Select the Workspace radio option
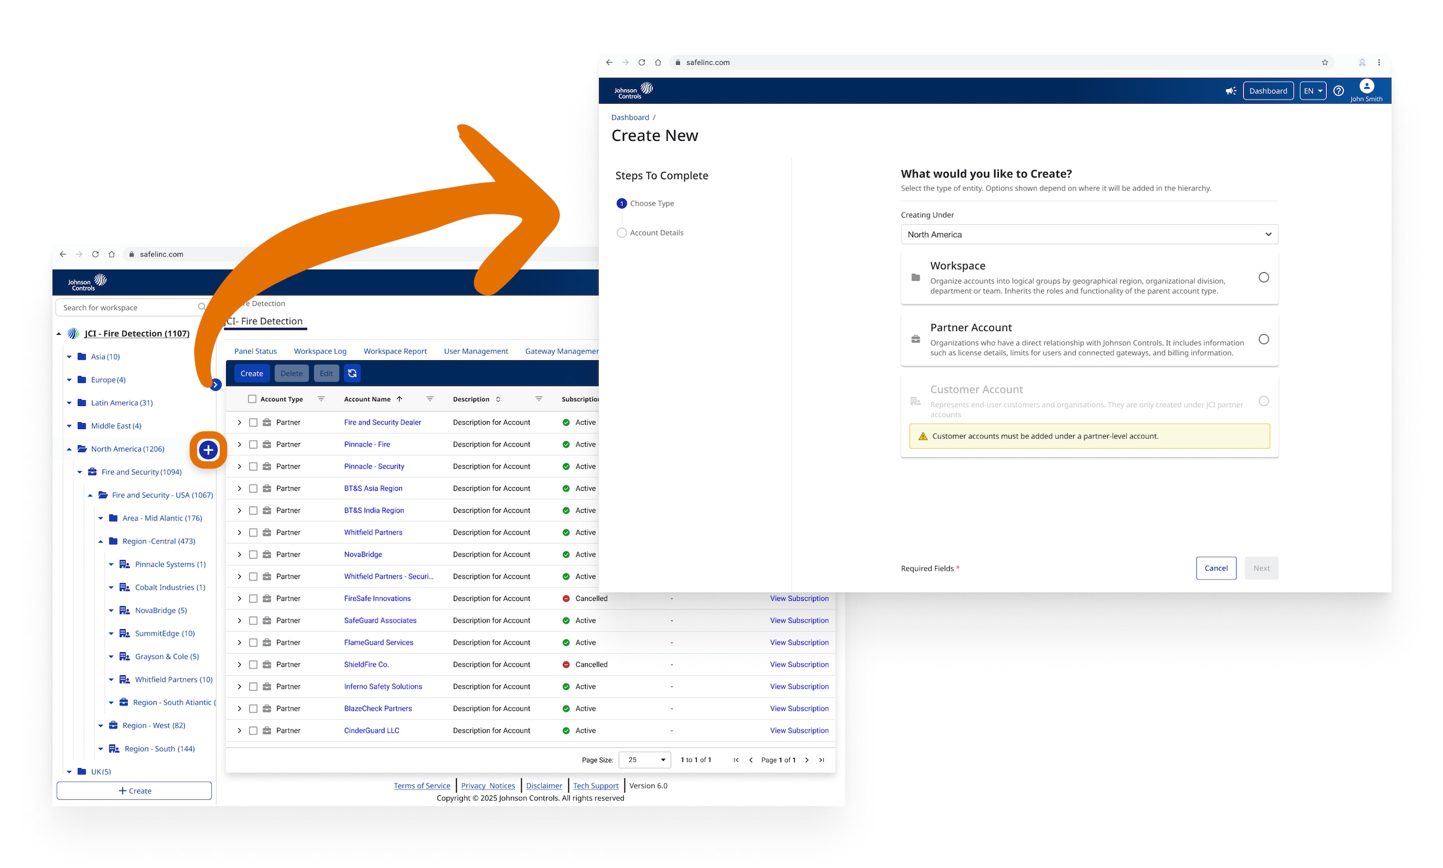 pyautogui.click(x=1263, y=277)
